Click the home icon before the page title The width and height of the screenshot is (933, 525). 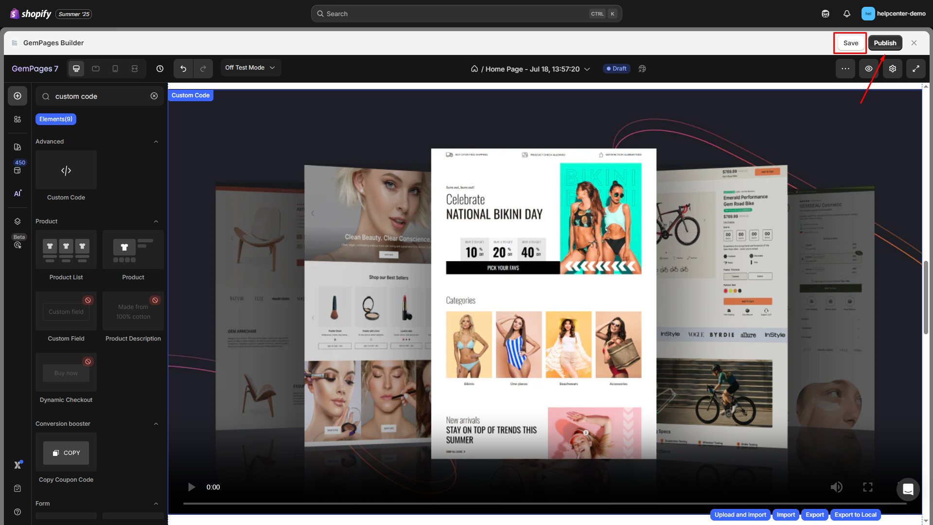click(x=475, y=69)
